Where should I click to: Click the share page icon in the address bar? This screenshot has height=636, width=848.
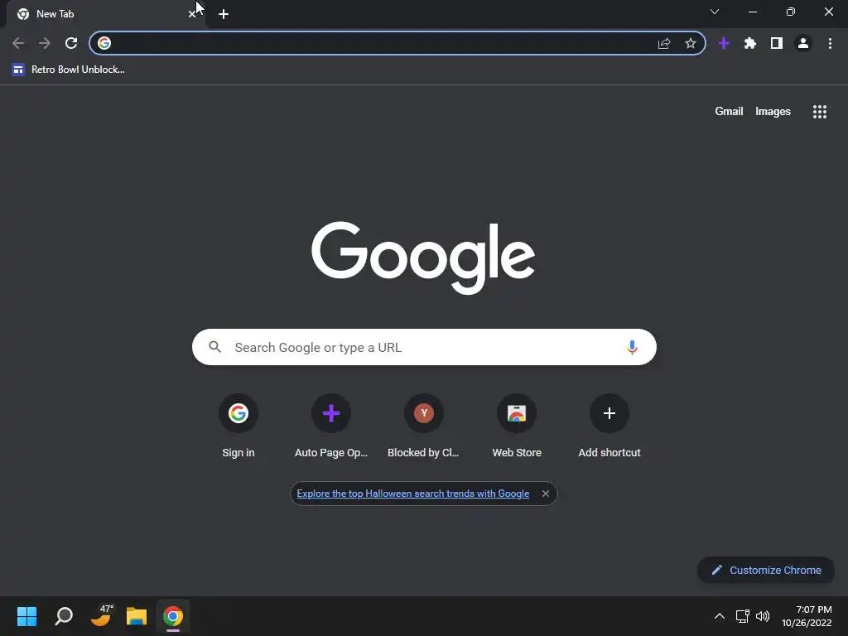[664, 43]
